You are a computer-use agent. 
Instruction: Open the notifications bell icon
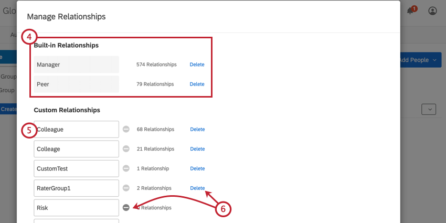pyautogui.click(x=410, y=11)
